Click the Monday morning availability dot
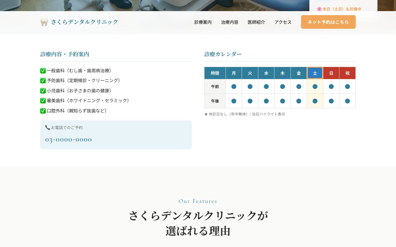The height and width of the screenshot is (247, 396). point(234,86)
